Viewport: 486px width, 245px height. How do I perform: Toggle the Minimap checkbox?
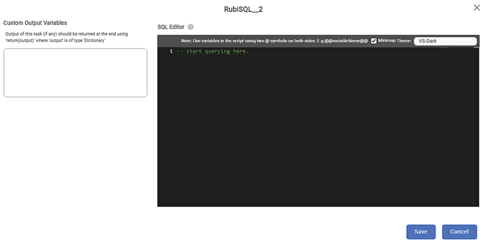click(x=374, y=41)
